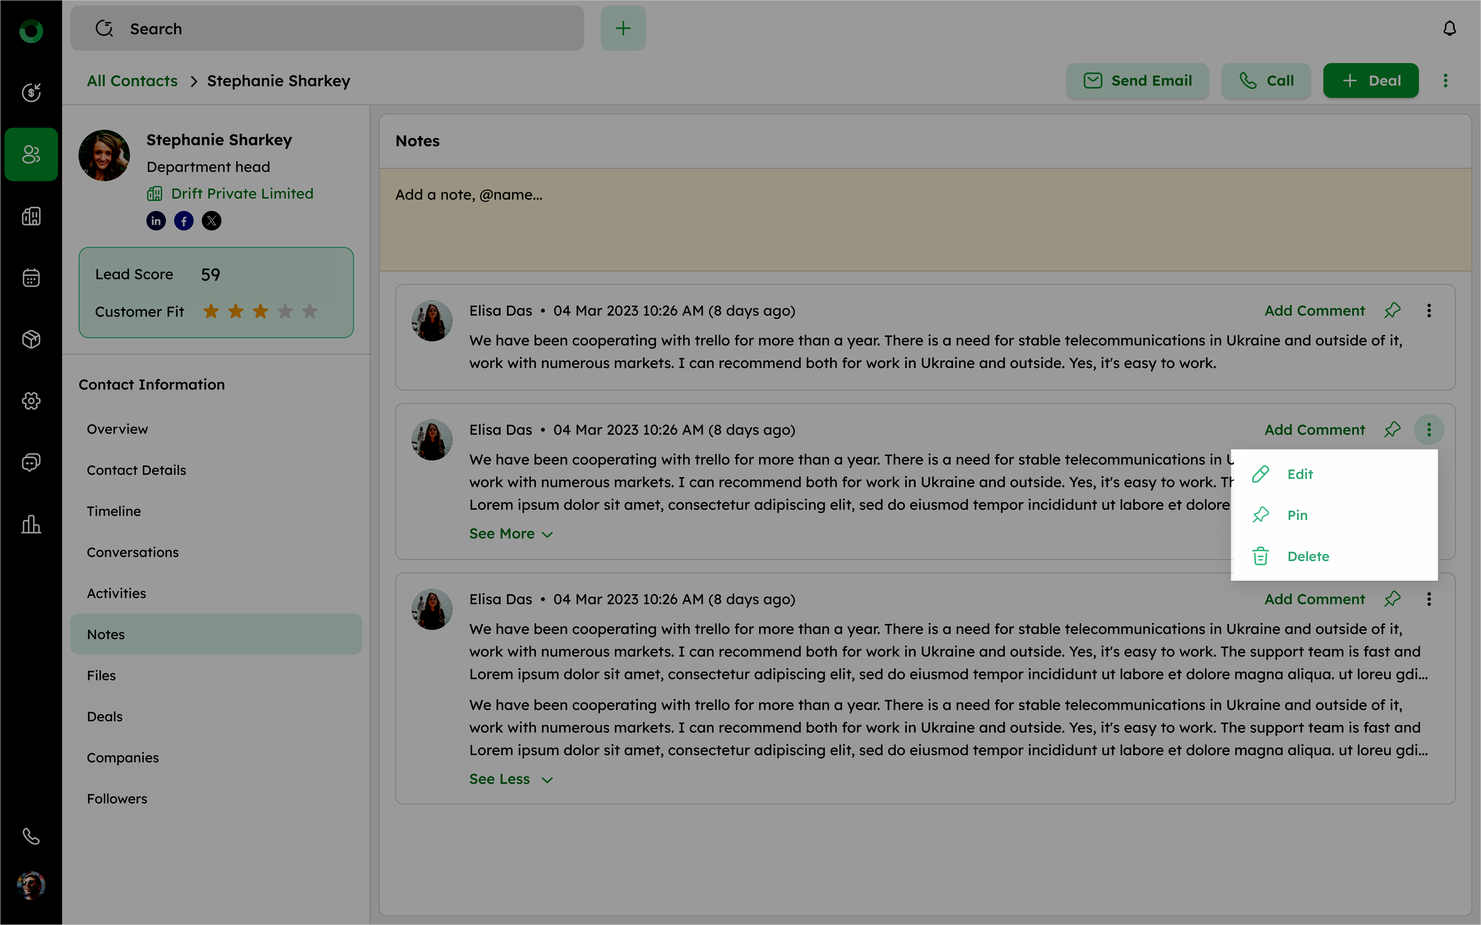Open the phone dialer in sidebar
The image size is (1481, 925).
coord(31,836)
